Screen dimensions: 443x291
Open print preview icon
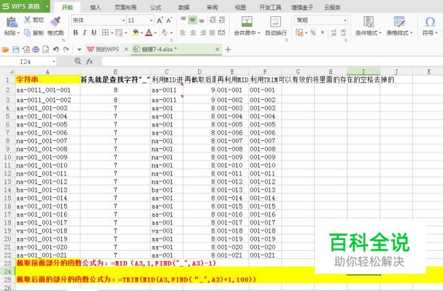(x=46, y=50)
